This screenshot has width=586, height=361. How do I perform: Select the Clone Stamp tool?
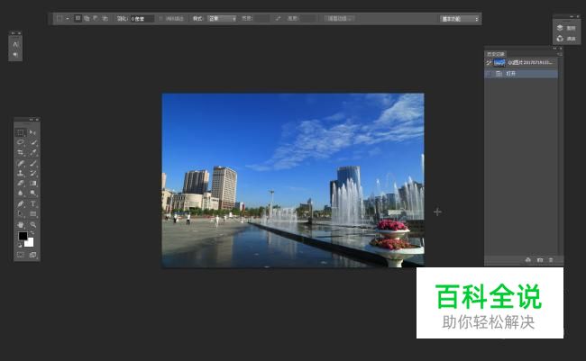click(x=21, y=173)
